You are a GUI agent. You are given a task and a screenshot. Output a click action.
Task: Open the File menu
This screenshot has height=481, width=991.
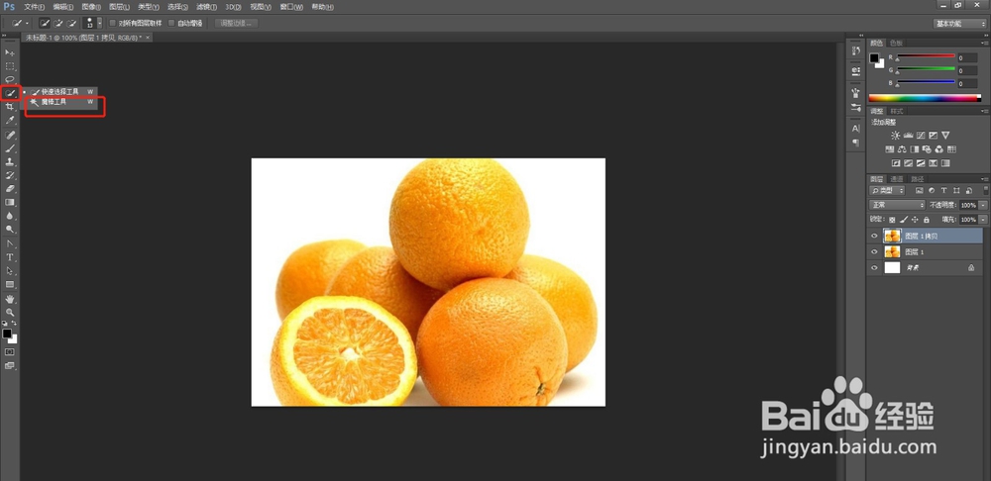coord(34,7)
